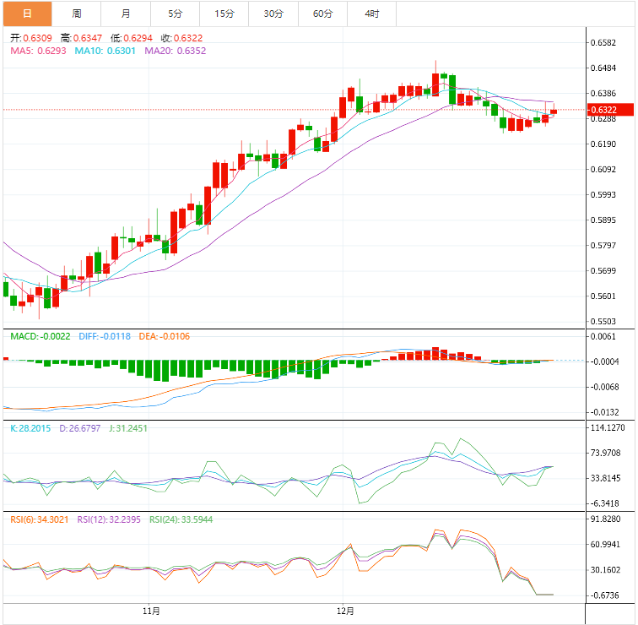Show the 30分 chart
Viewport: 638px width, 625px height.
pyautogui.click(x=273, y=14)
